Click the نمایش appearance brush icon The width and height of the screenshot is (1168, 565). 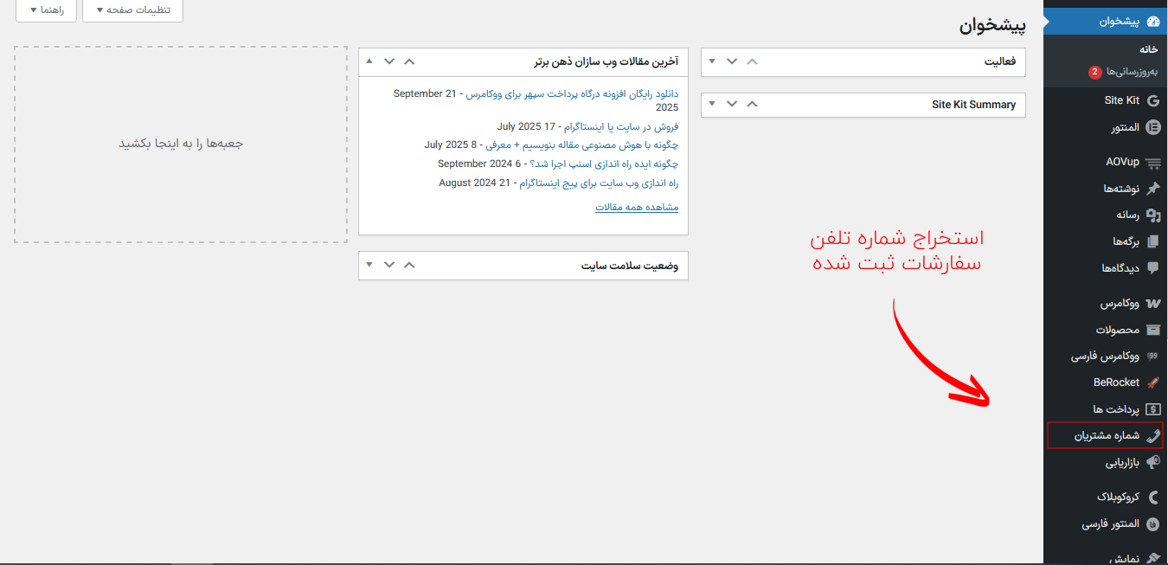pyautogui.click(x=1152, y=557)
